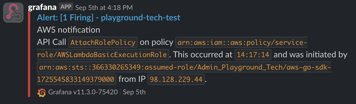Click the words API Call in the message
The width and height of the screenshot is (356, 104).
pyautogui.click(x=51, y=42)
